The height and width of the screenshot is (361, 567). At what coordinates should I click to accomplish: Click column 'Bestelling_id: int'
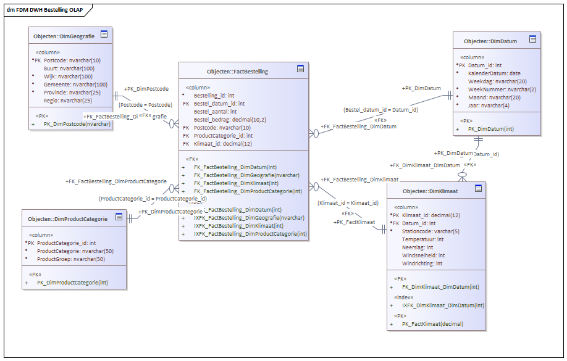pos(214,96)
